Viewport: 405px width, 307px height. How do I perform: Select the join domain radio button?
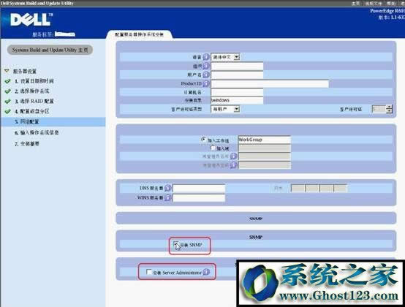tap(213, 148)
